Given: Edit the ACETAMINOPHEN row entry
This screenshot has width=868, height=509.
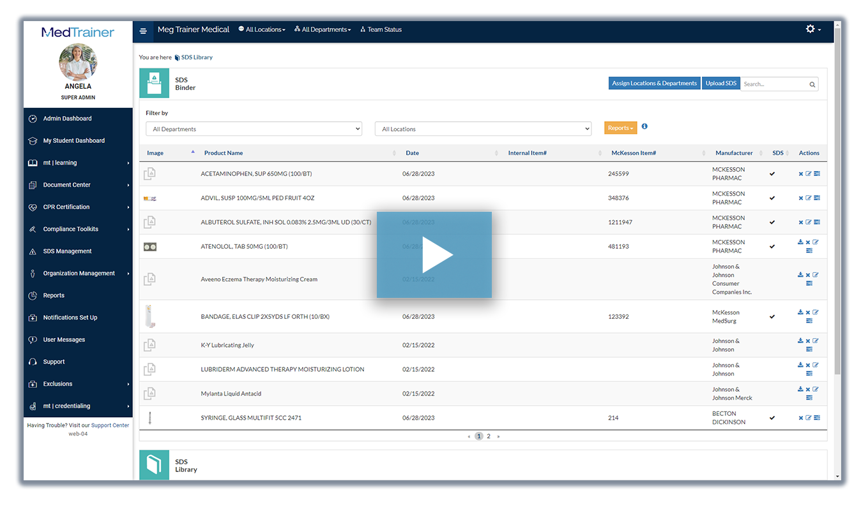Looking at the screenshot, I should pos(808,173).
